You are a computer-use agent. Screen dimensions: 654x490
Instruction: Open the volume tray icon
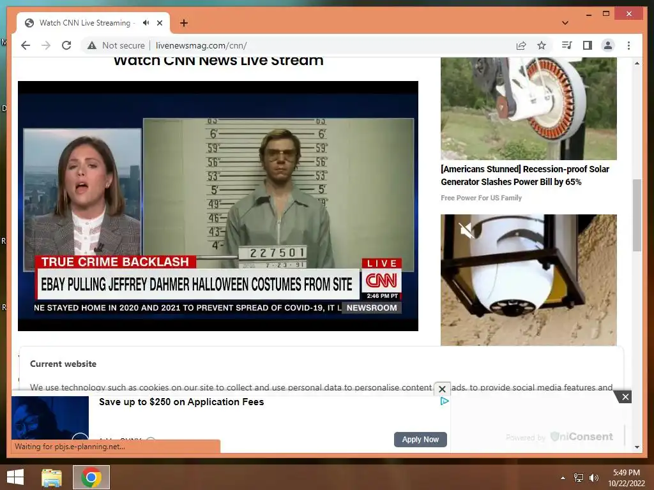point(594,478)
